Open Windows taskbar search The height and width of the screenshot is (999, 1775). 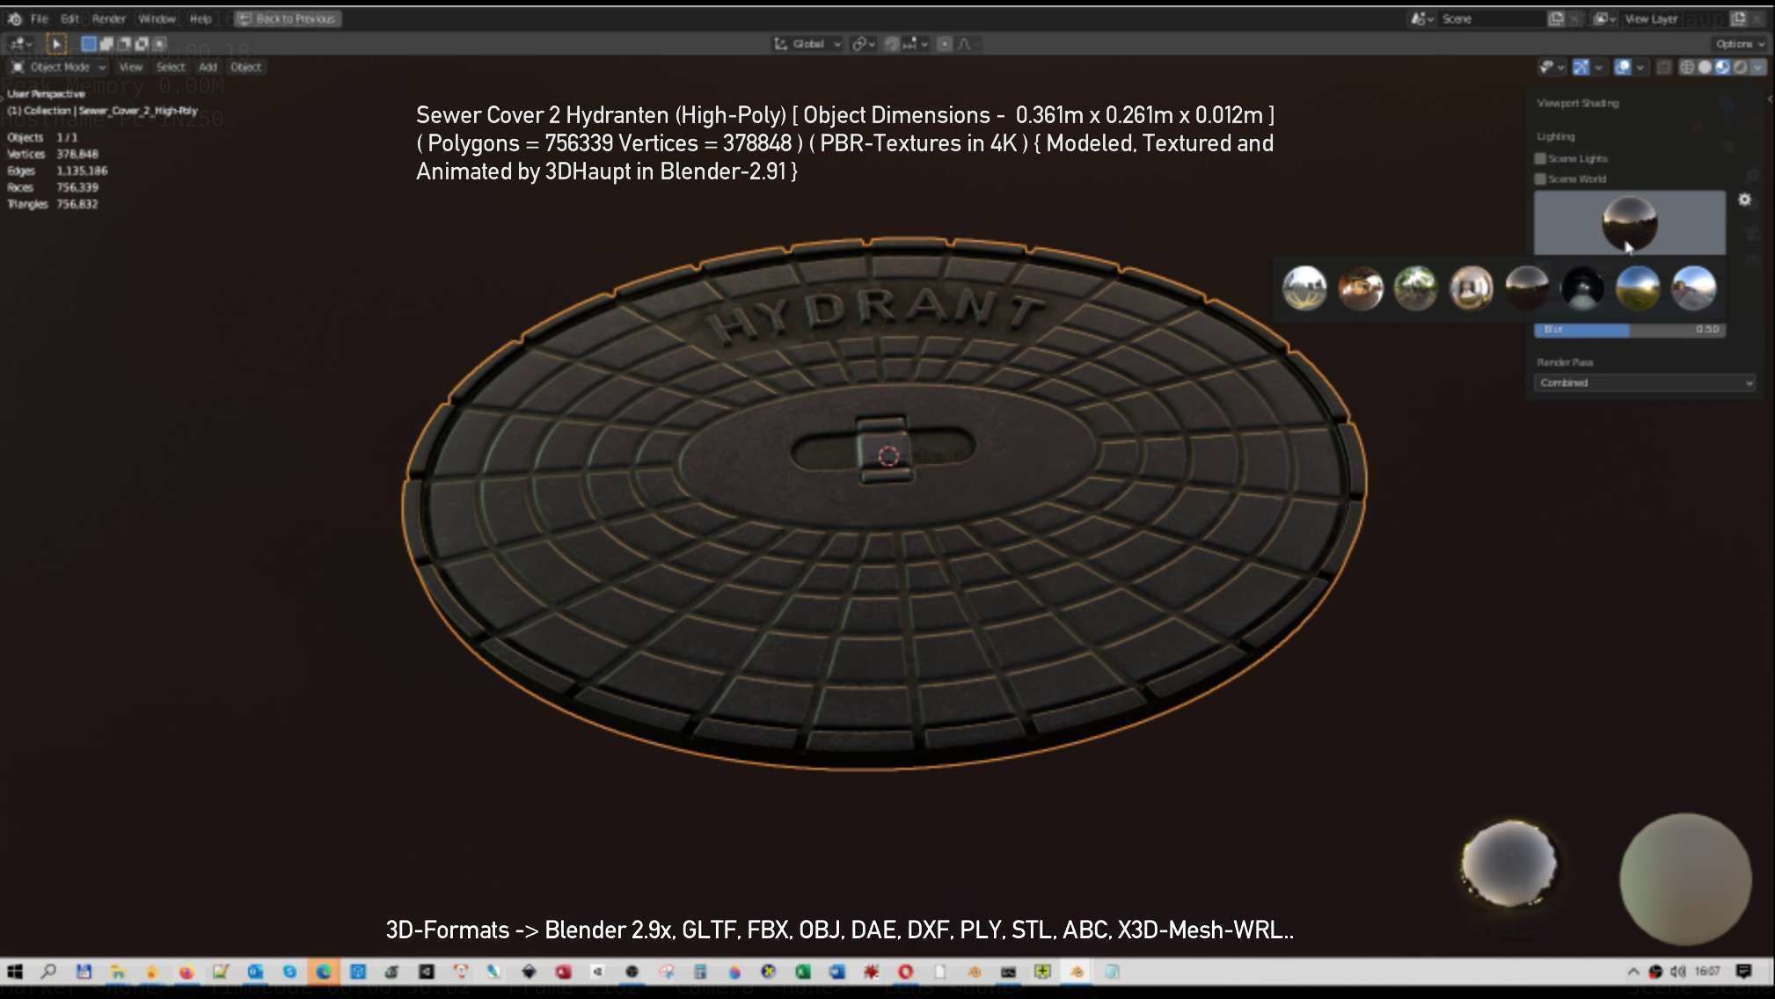coord(49,971)
